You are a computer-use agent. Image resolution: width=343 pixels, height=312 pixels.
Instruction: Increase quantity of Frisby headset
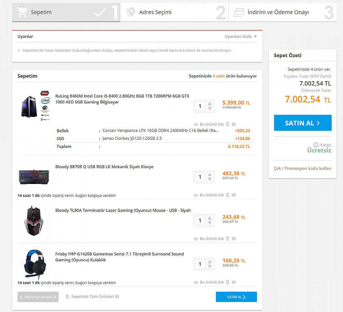[210, 261]
